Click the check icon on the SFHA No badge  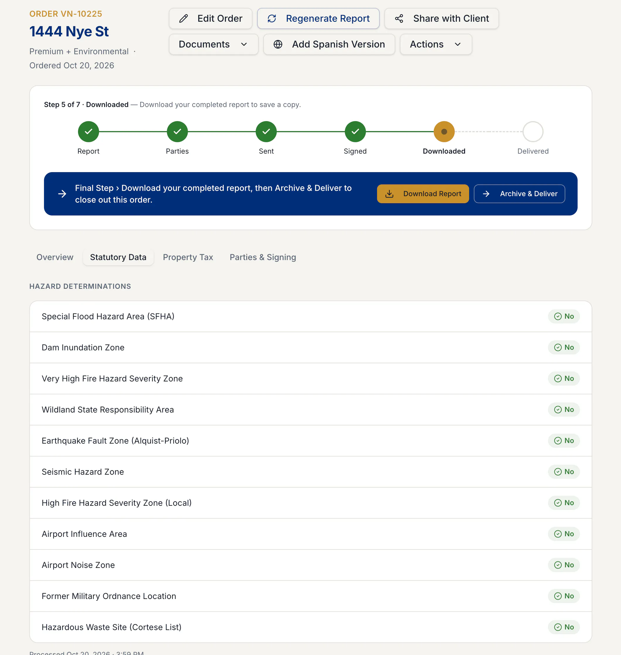click(558, 316)
